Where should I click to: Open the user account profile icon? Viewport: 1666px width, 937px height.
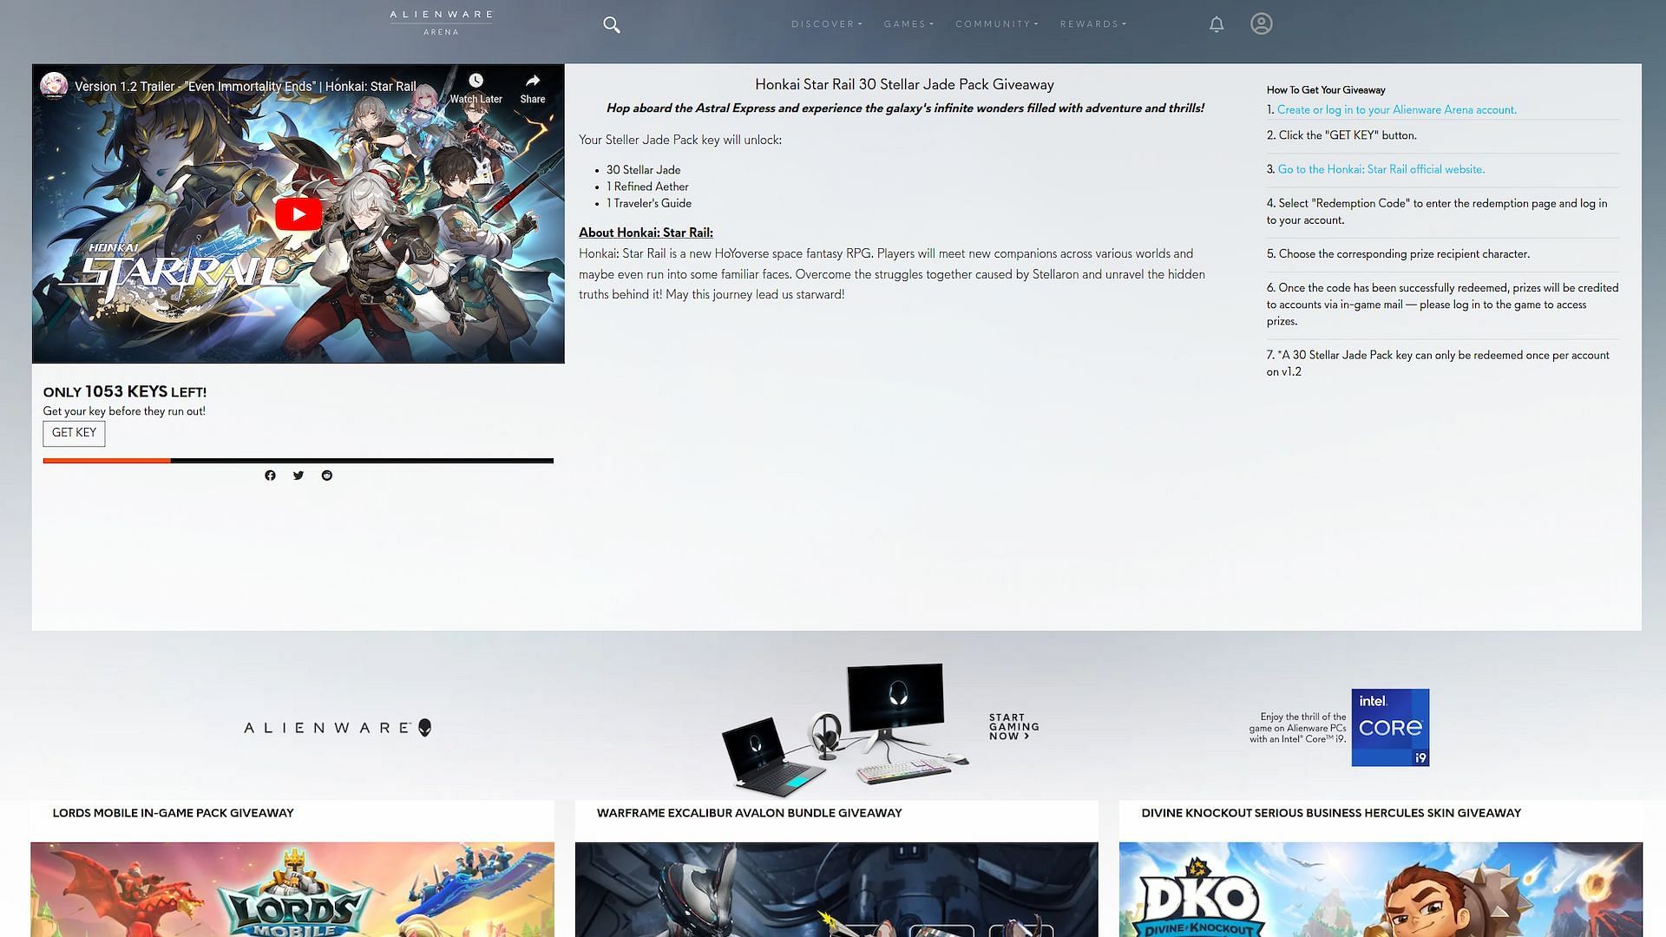(x=1262, y=23)
